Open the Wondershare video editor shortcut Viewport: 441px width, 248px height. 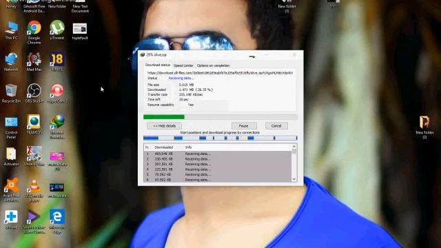coord(34,222)
